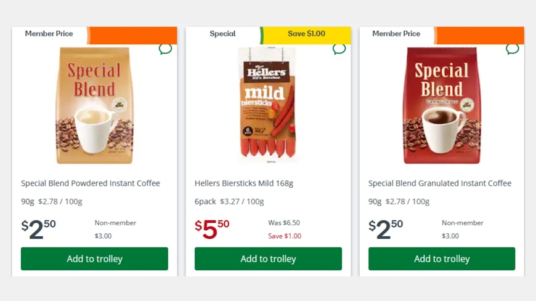The image size is (536, 301).
Task: Open the Special Blend Powdered Coffee product image
Action: 94,106
